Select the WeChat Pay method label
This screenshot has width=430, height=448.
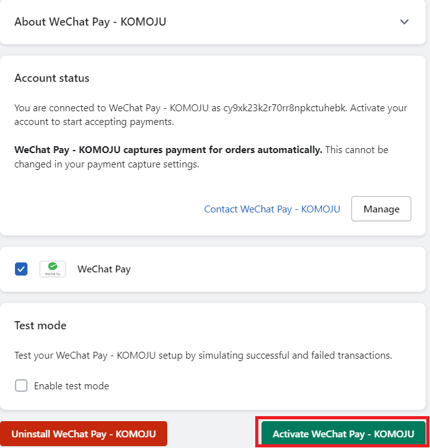pyautogui.click(x=104, y=269)
